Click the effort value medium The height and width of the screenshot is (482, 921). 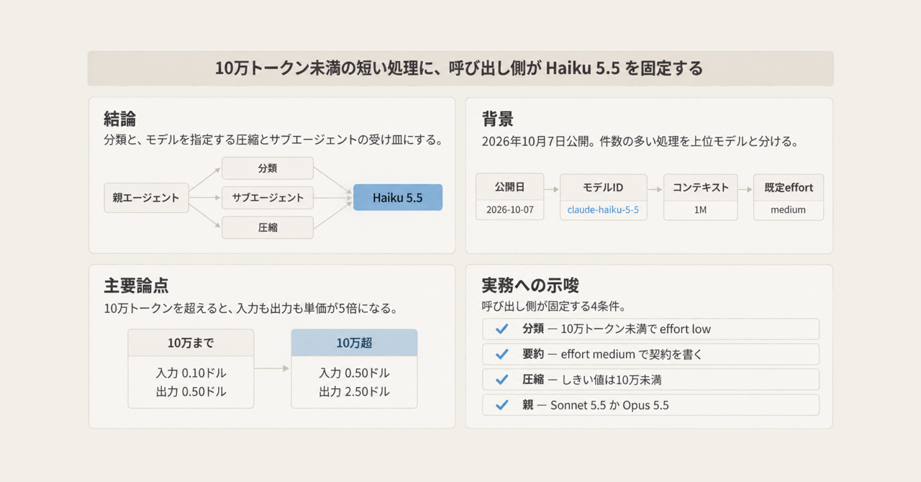(789, 210)
